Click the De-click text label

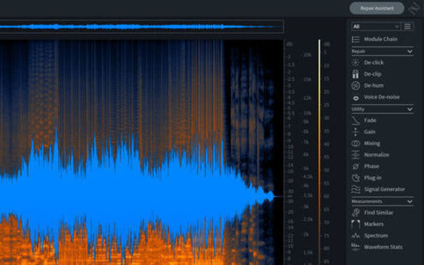(374, 63)
